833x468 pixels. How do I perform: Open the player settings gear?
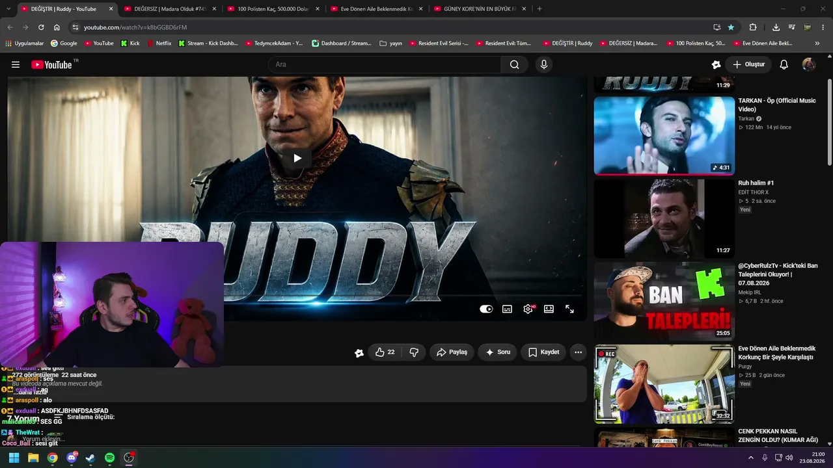(528, 309)
